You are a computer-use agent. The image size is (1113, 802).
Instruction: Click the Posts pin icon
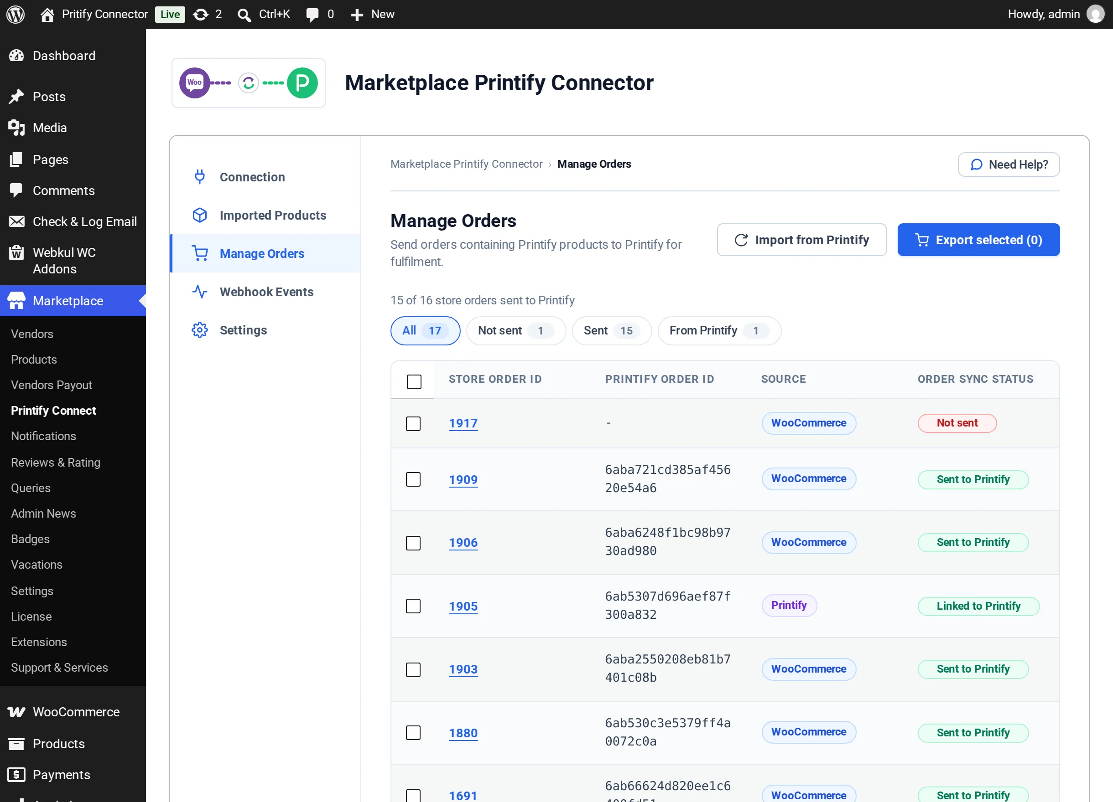(x=16, y=97)
